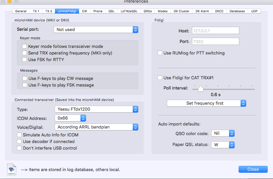Screen dimensions: 273x179
Task: Expand the transceiver Type dropdown
Action: (x=96, y=109)
